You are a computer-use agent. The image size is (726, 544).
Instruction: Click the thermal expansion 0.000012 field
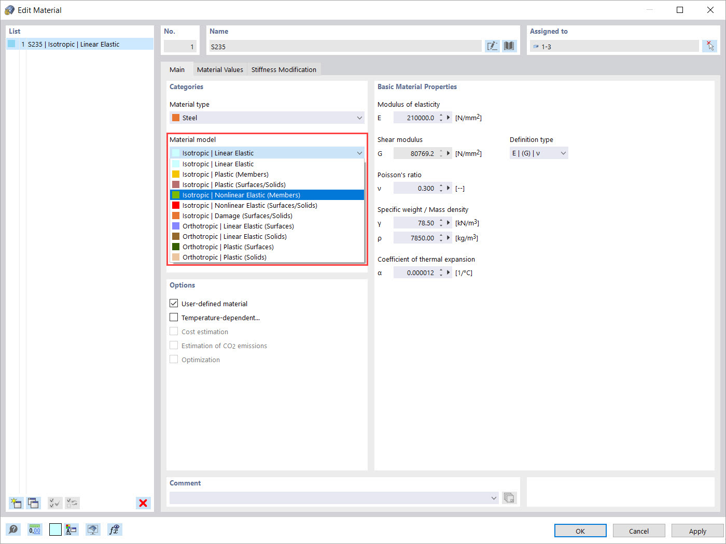[415, 273]
